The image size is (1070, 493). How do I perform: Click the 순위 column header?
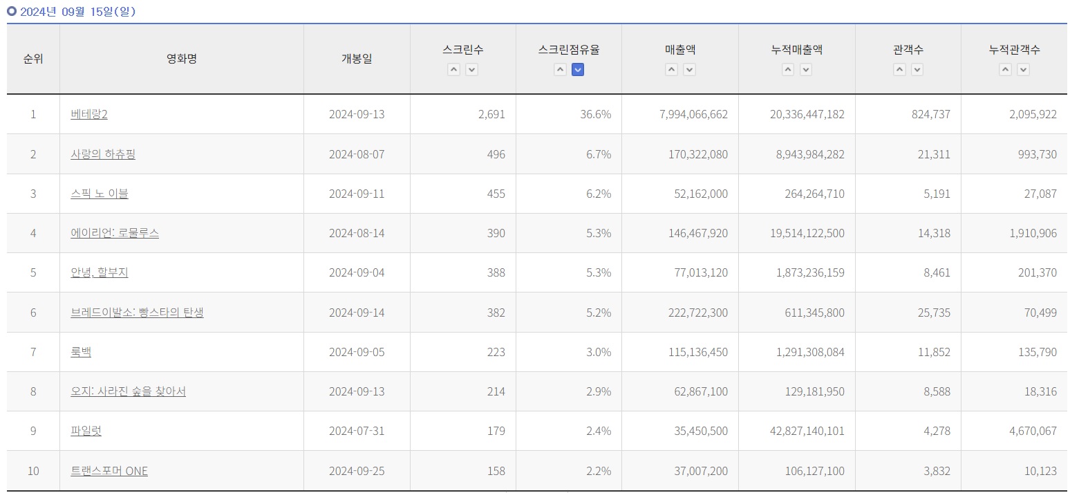pyautogui.click(x=33, y=59)
